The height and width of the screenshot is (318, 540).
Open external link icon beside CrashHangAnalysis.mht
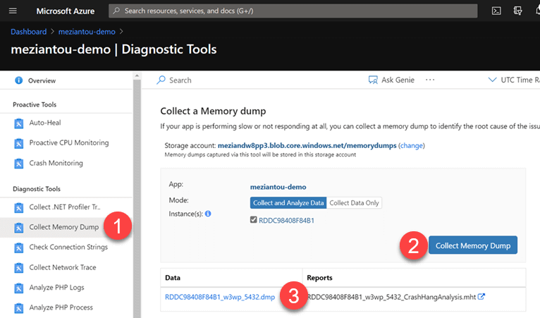click(481, 297)
